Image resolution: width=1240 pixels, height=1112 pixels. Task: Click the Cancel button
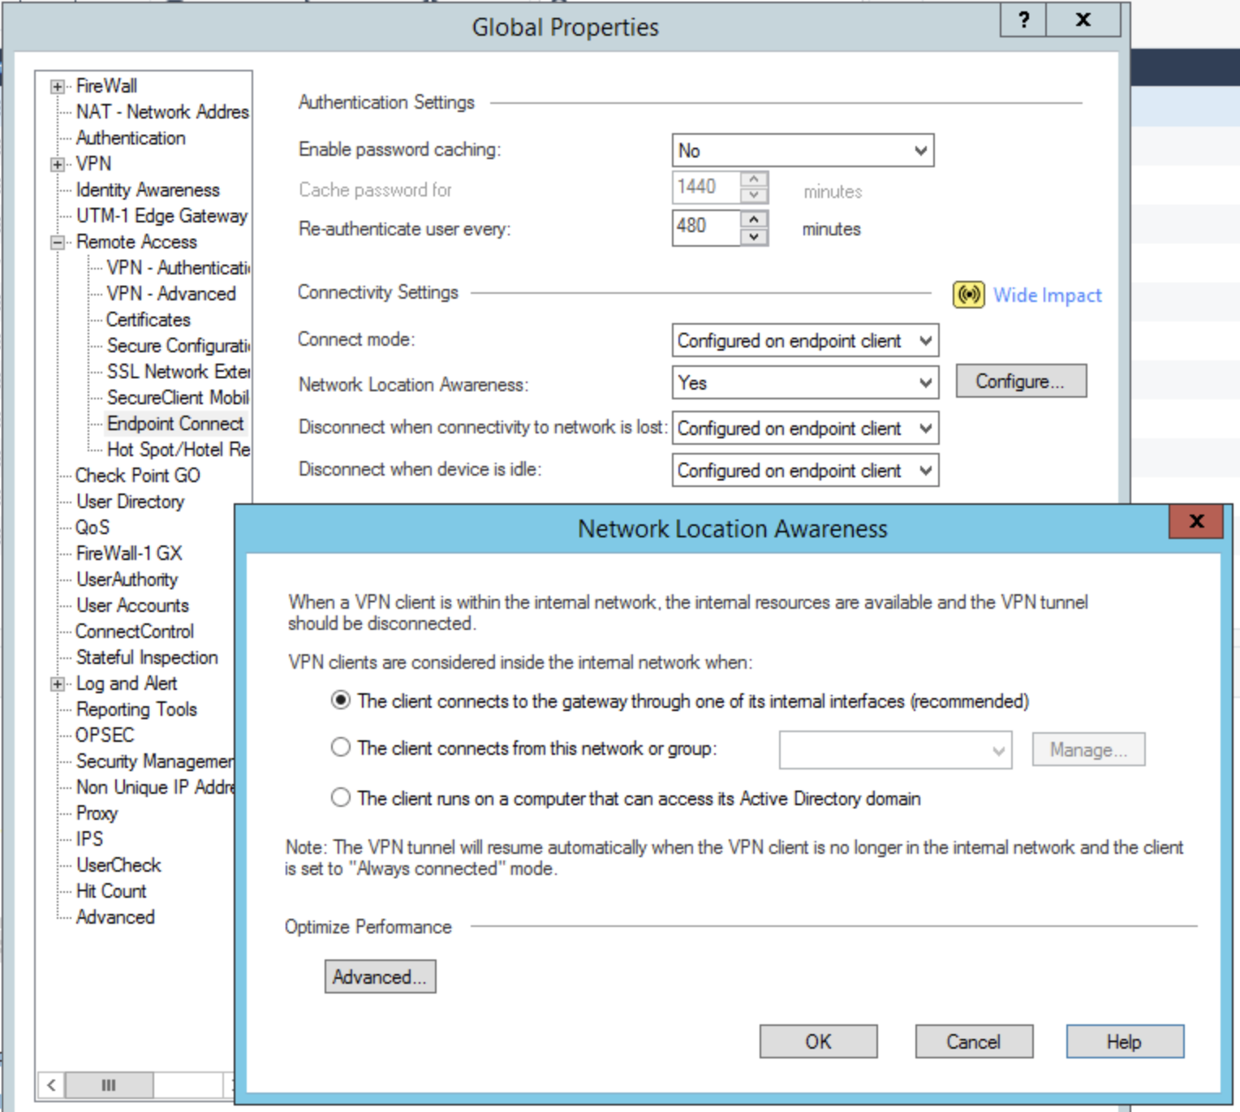tap(974, 1041)
